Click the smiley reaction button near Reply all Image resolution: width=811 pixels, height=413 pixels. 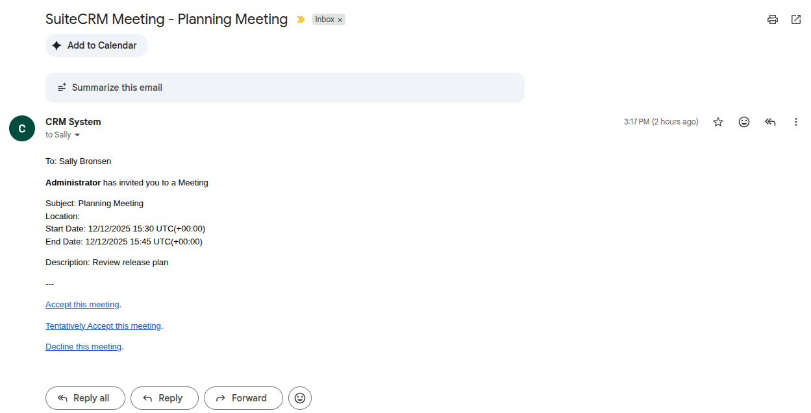[x=300, y=397]
